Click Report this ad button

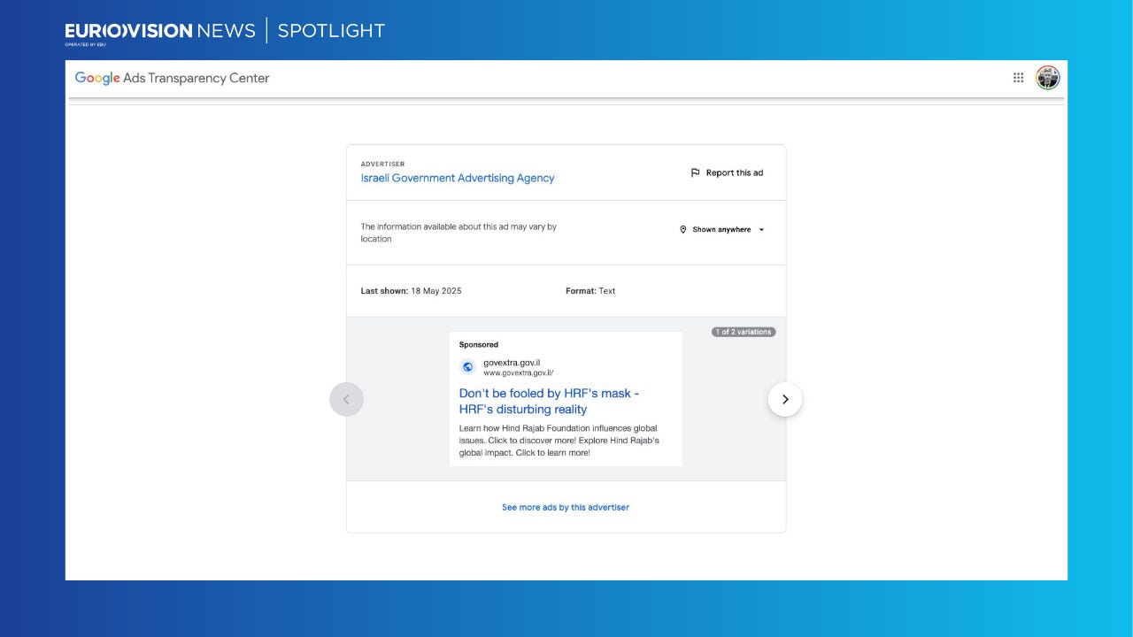tap(727, 173)
